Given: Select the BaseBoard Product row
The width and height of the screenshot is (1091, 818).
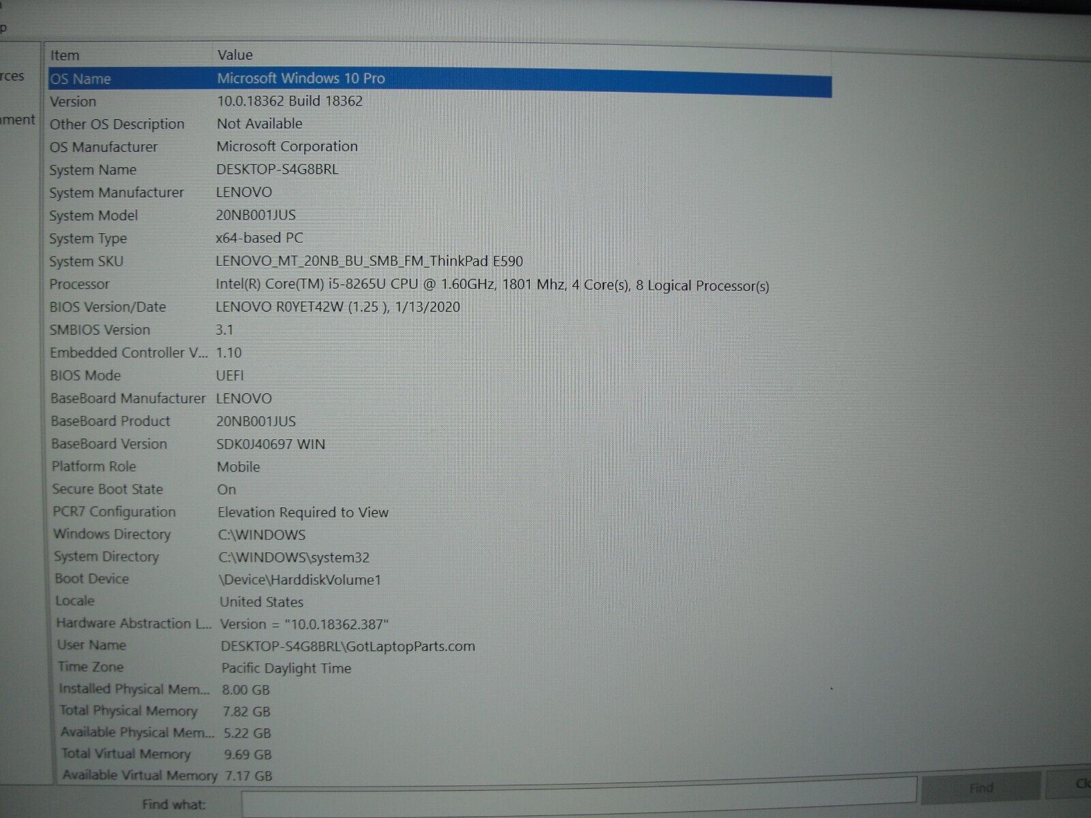Looking at the screenshot, I should point(440,421).
